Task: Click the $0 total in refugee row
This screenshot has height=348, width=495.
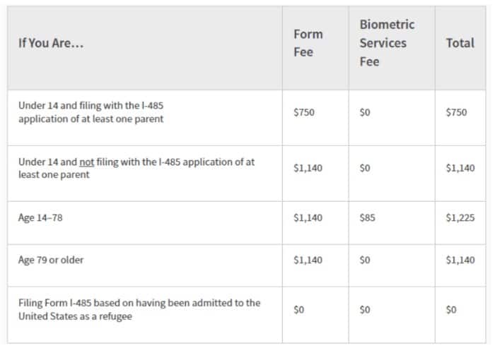Action: point(451,310)
